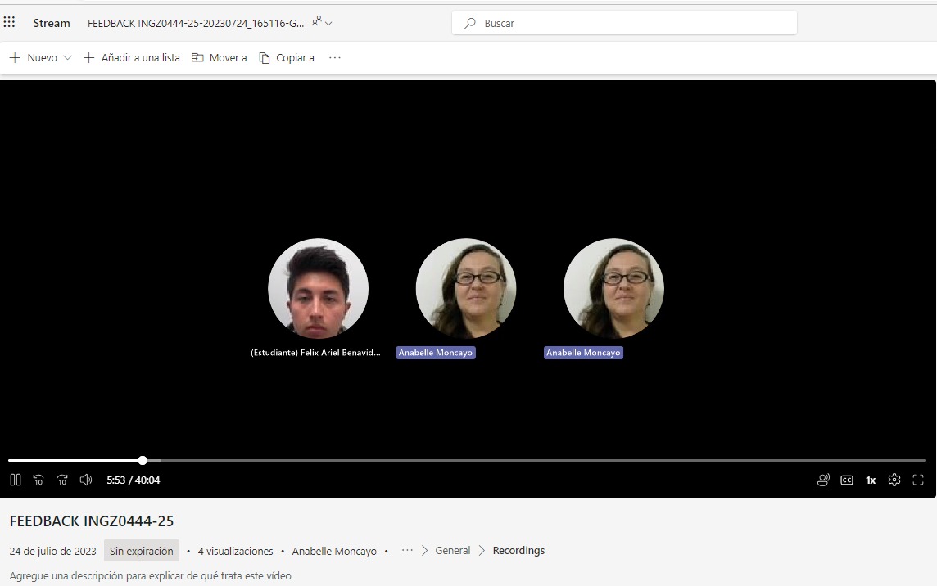Open the Recordings breadcrumb link

point(518,551)
